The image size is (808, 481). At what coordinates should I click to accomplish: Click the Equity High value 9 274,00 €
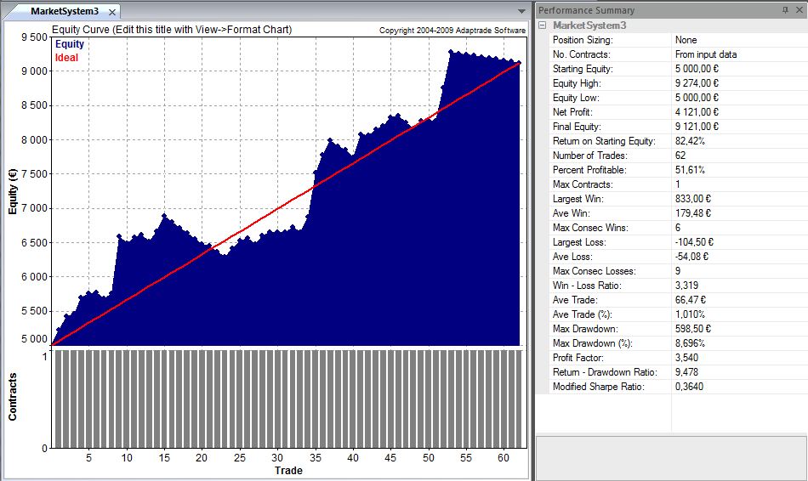[697, 83]
